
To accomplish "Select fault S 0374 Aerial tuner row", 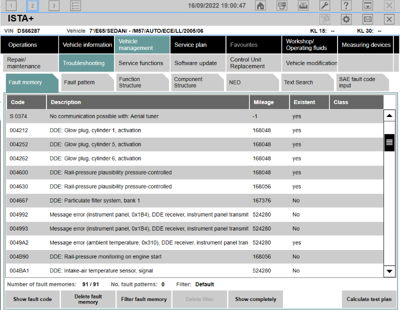I will [195, 116].
